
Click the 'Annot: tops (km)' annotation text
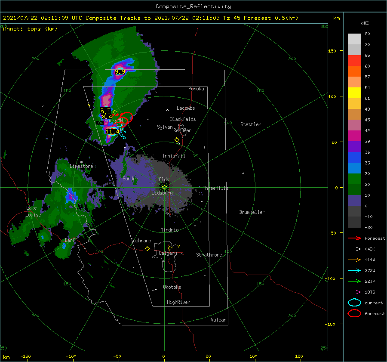click(30, 29)
